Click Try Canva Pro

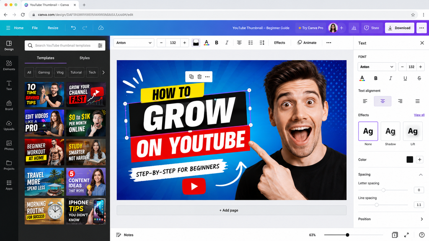tap(310, 28)
